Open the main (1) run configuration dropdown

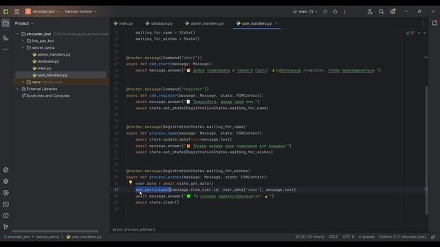pyautogui.click(x=305, y=12)
